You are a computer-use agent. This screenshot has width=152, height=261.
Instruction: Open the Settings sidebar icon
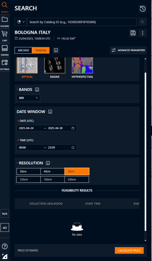[x=5, y=64]
